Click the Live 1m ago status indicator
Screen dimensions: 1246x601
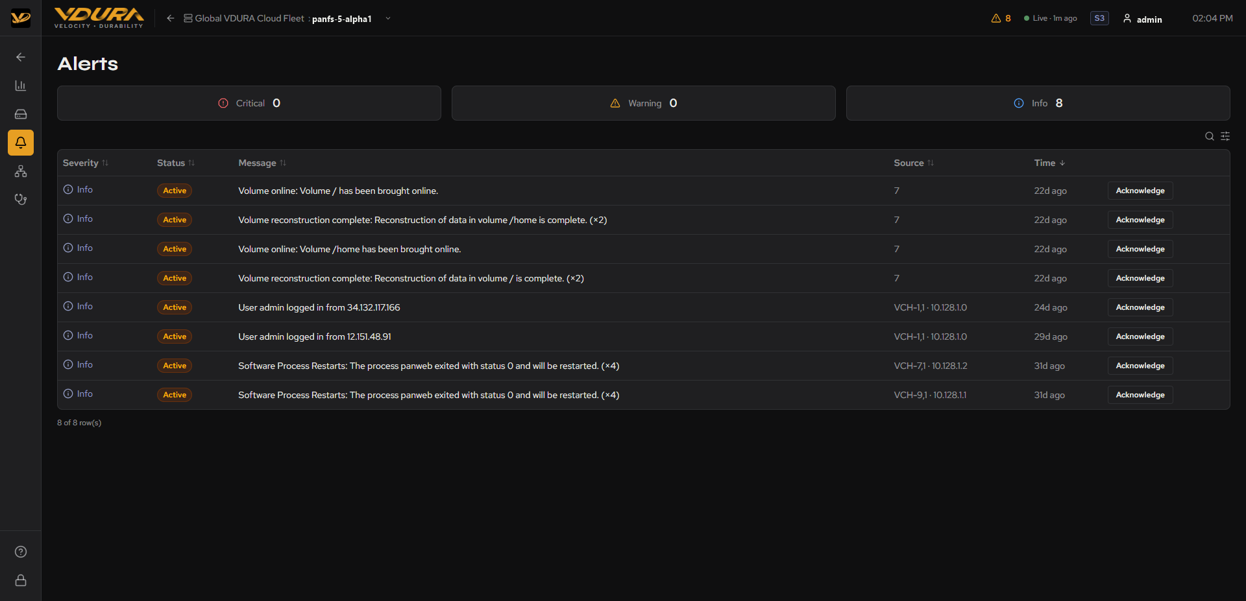[1051, 18]
